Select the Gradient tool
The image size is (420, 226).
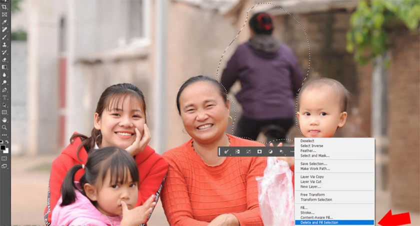(4, 67)
